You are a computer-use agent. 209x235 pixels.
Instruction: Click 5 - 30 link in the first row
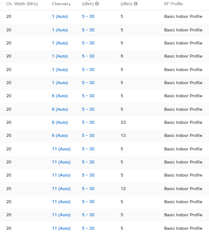click(x=88, y=16)
